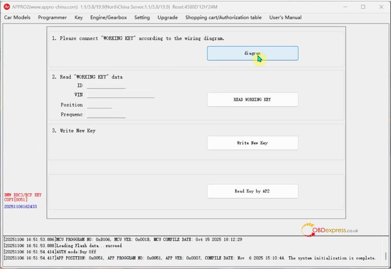Viewport: 391px width, 269px height.
Task: Open the Programmer menu
Action: (52, 18)
